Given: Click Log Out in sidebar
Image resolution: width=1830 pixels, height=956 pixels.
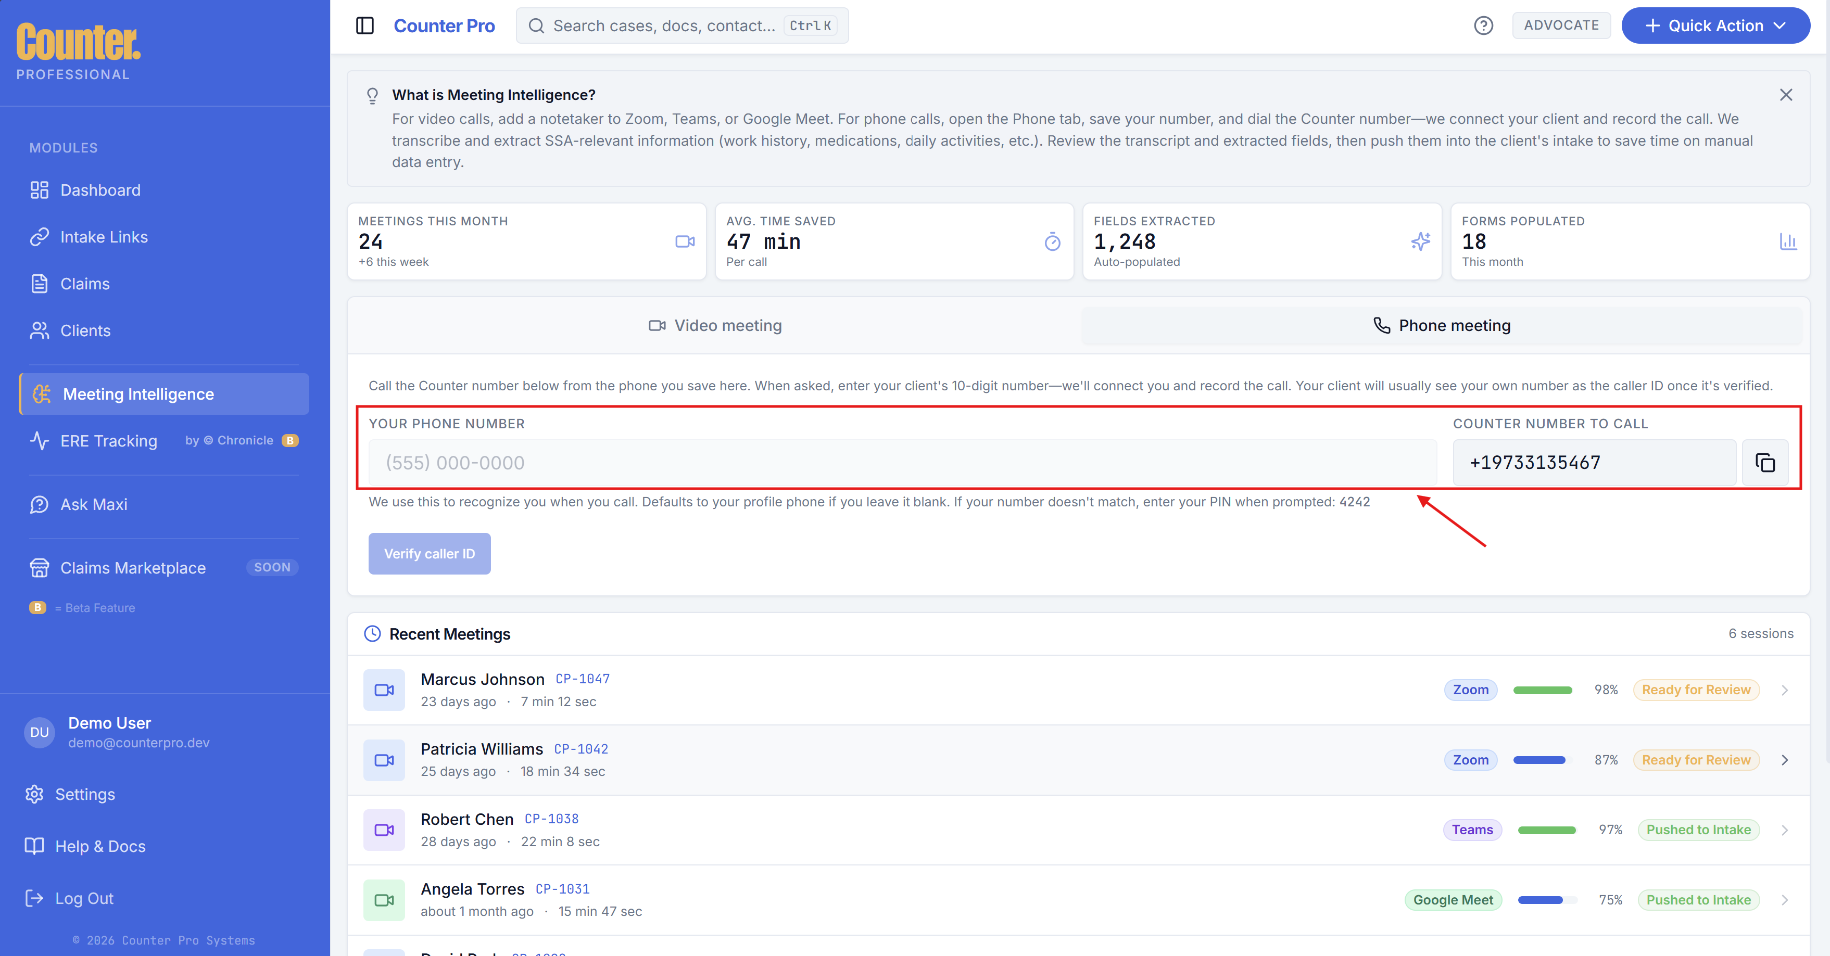Looking at the screenshot, I should pos(84,898).
